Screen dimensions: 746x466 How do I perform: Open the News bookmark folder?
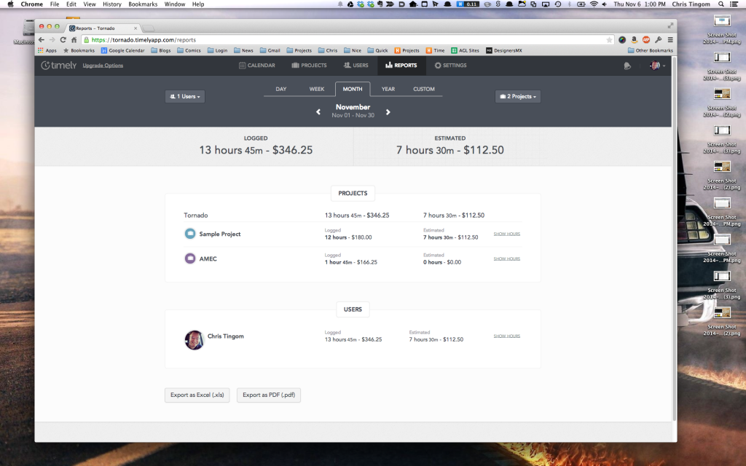243,50
